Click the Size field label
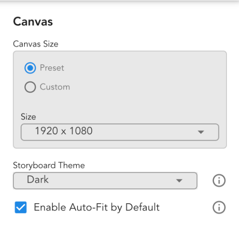 (x=28, y=117)
